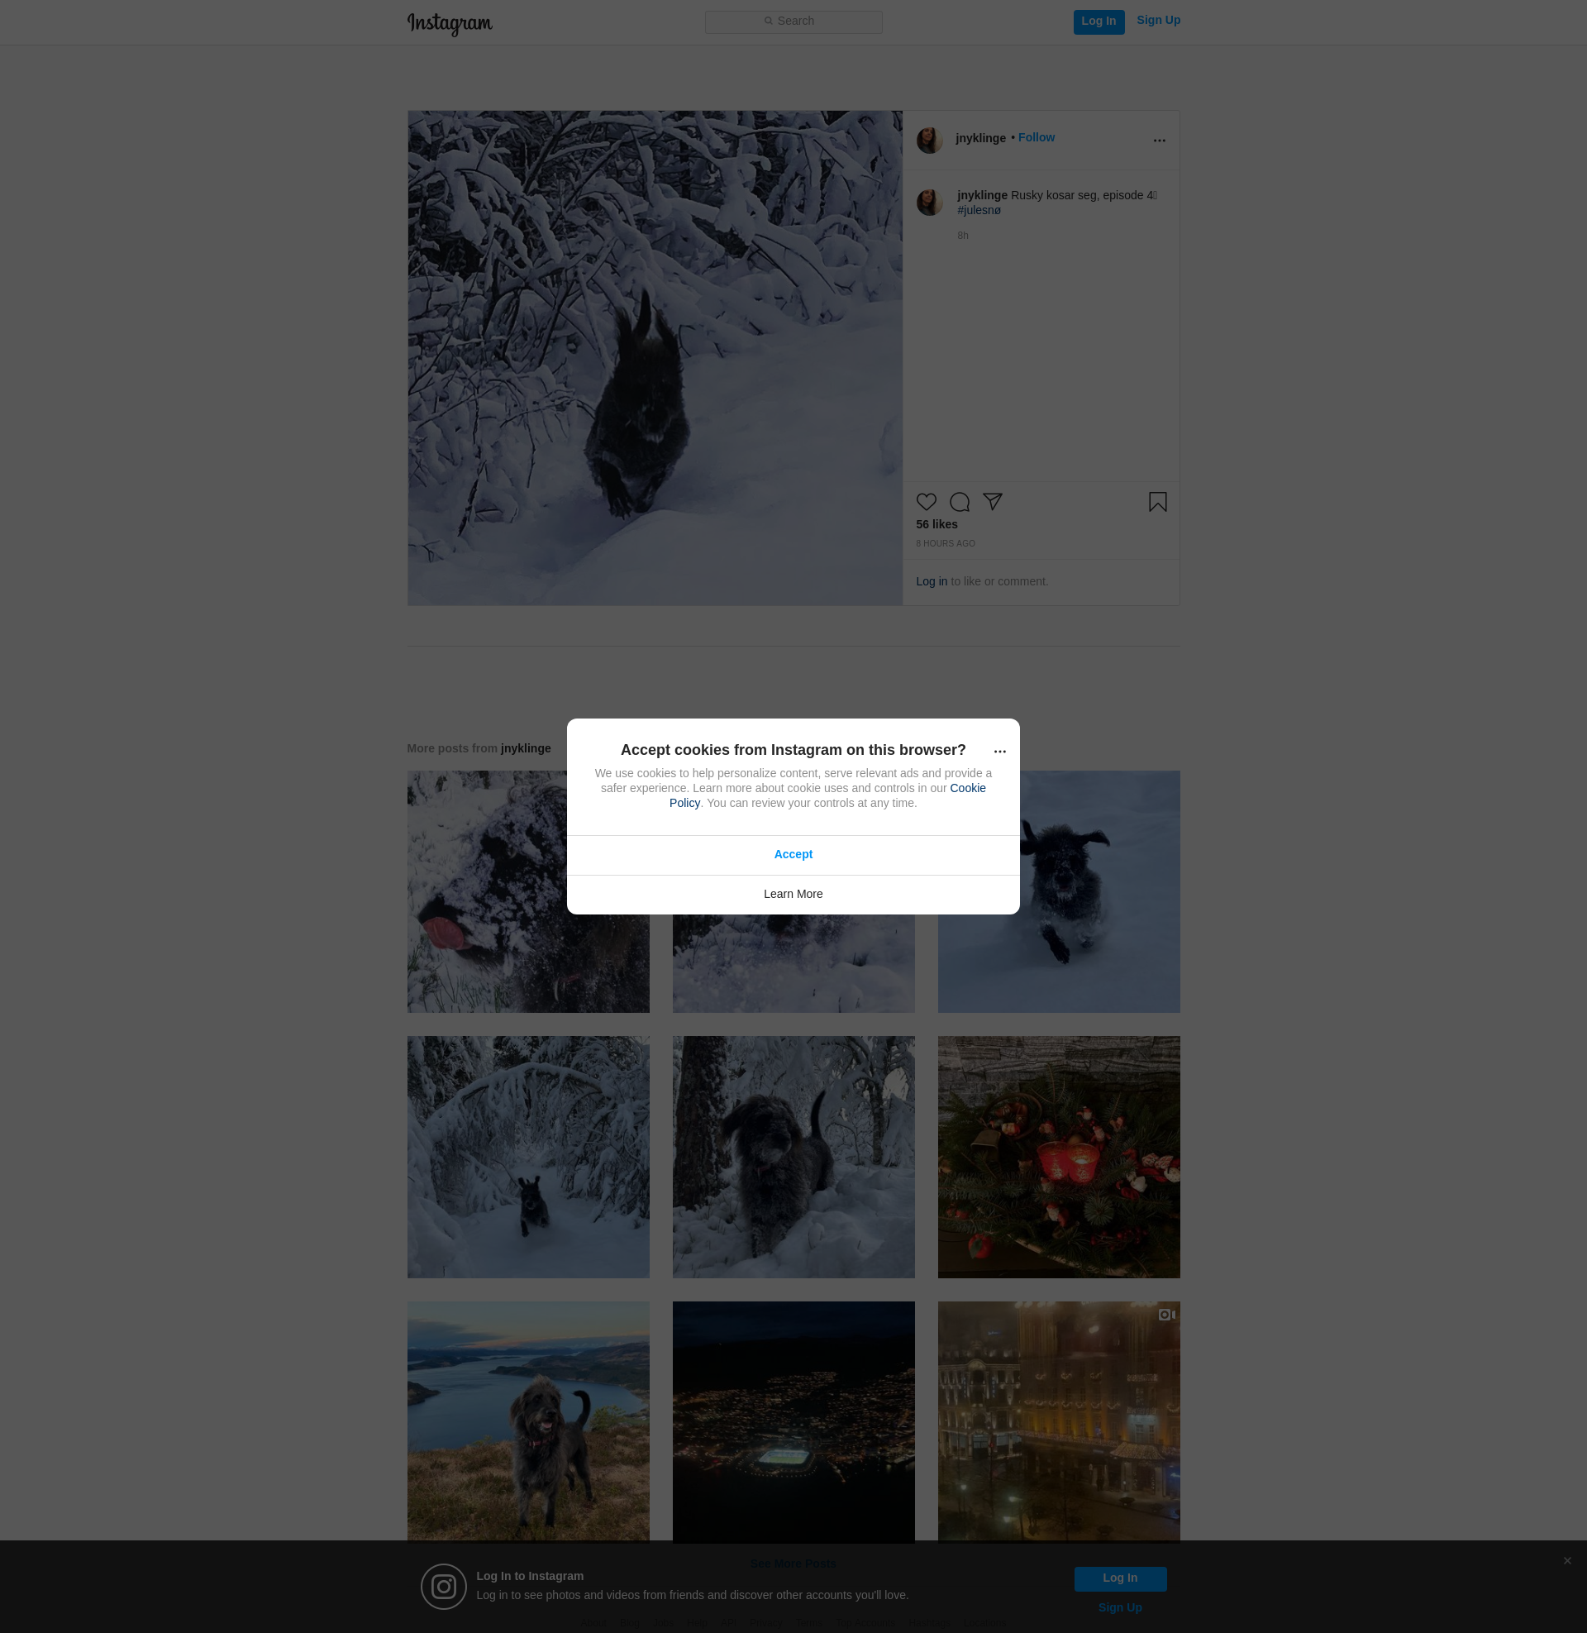1587x1633 pixels.
Task: Close the bottom login banner
Action: click(1567, 1560)
